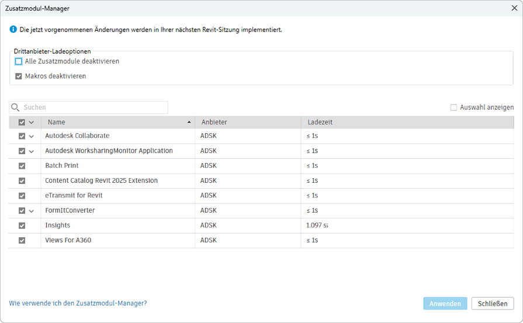Screen dimensions: 523x323
Task: Expand the FormItConverter row
Action: point(32,211)
